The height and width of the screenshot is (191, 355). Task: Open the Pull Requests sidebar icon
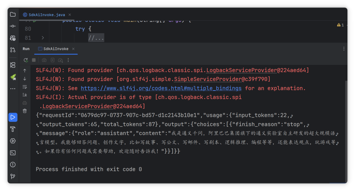click(13, 50)
